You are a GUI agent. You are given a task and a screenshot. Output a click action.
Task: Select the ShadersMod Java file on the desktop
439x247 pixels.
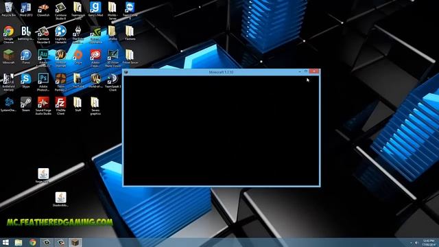pos(60,200)
